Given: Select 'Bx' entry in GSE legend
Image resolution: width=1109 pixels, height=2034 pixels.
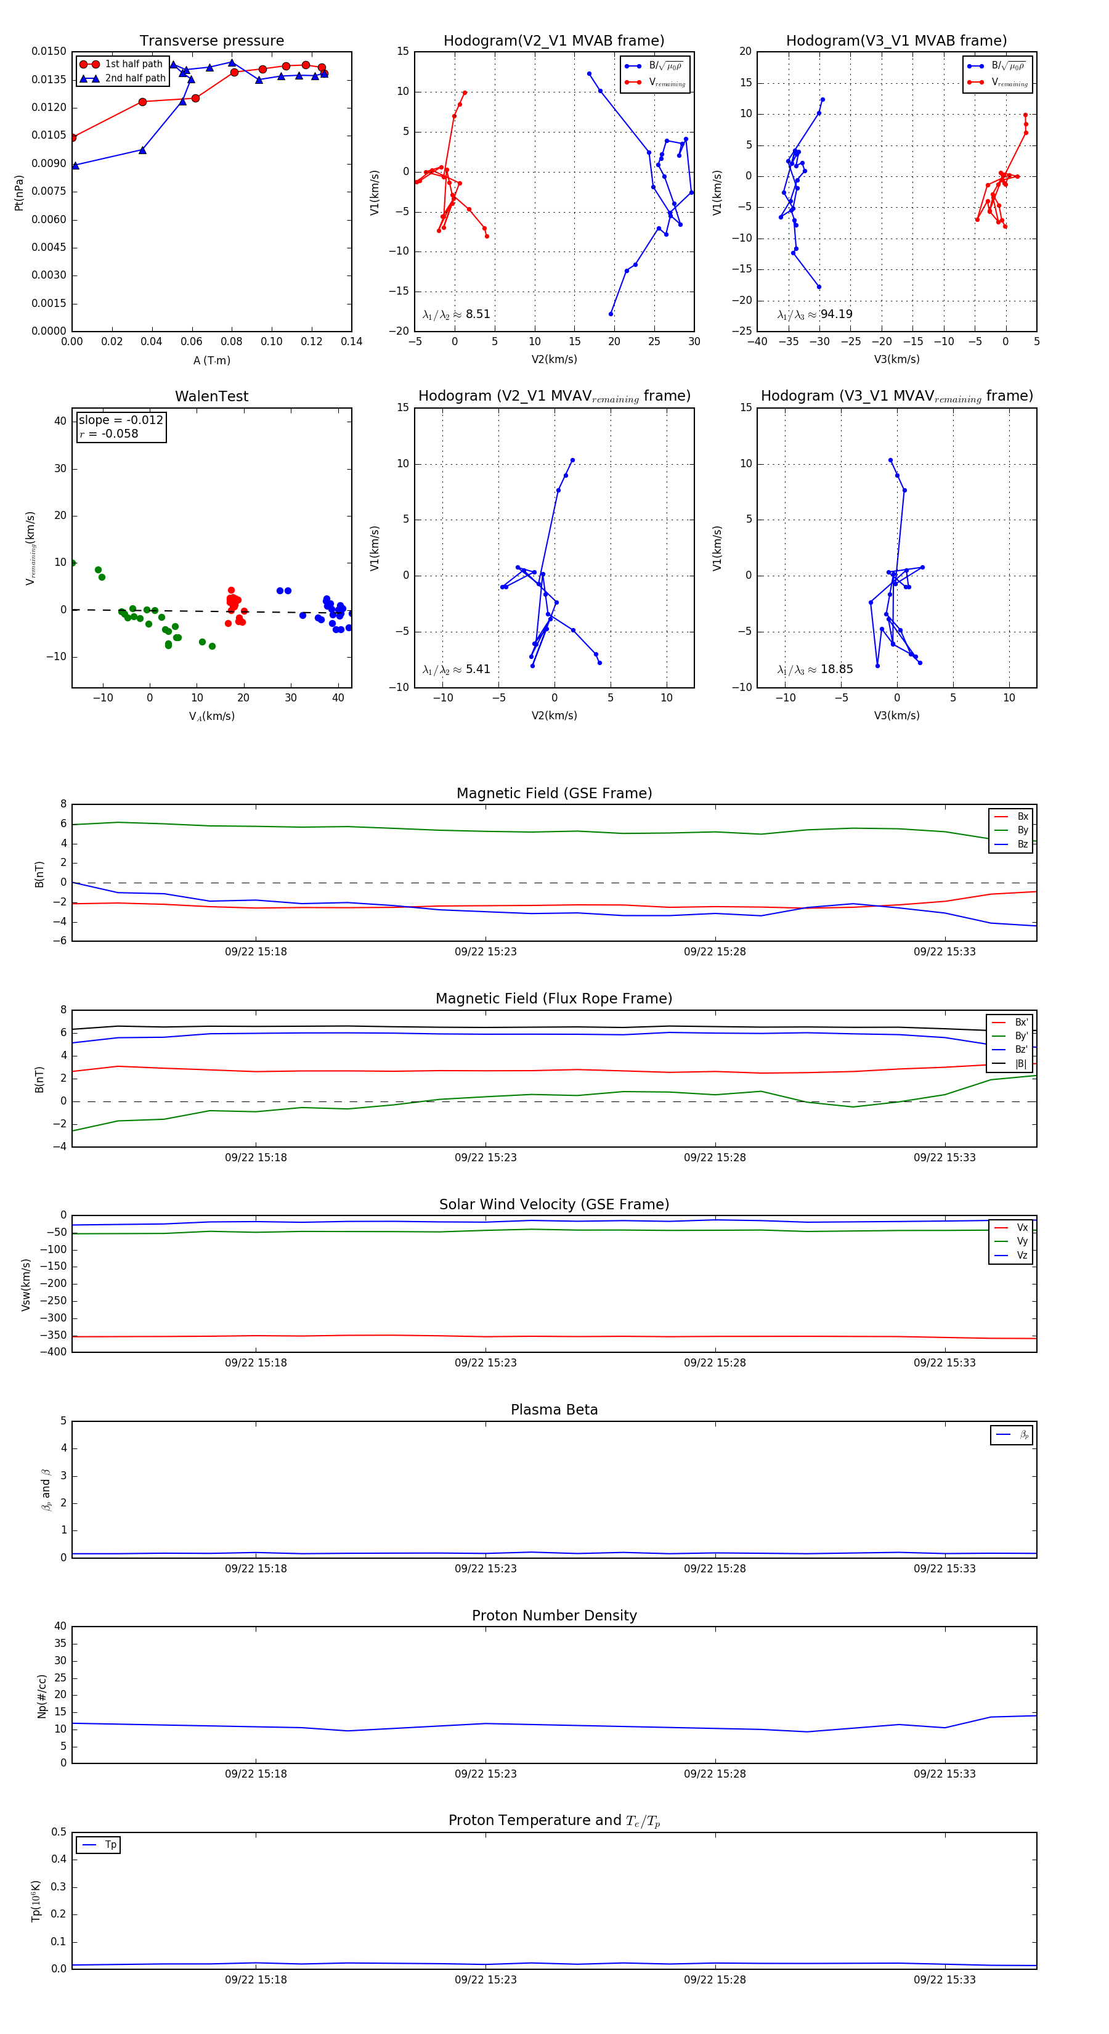Looking at the screenshot, I should (x=1011, y=817).
